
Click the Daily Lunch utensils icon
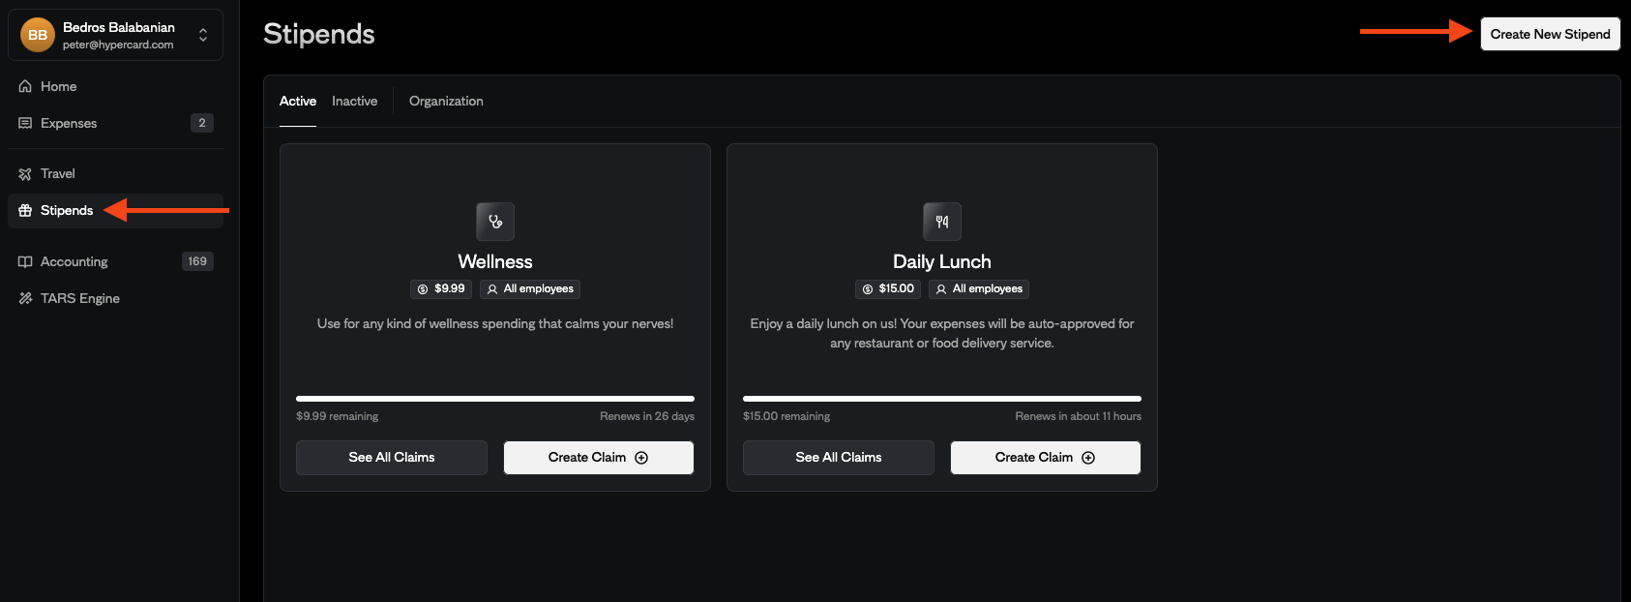[x=942, y=222]
